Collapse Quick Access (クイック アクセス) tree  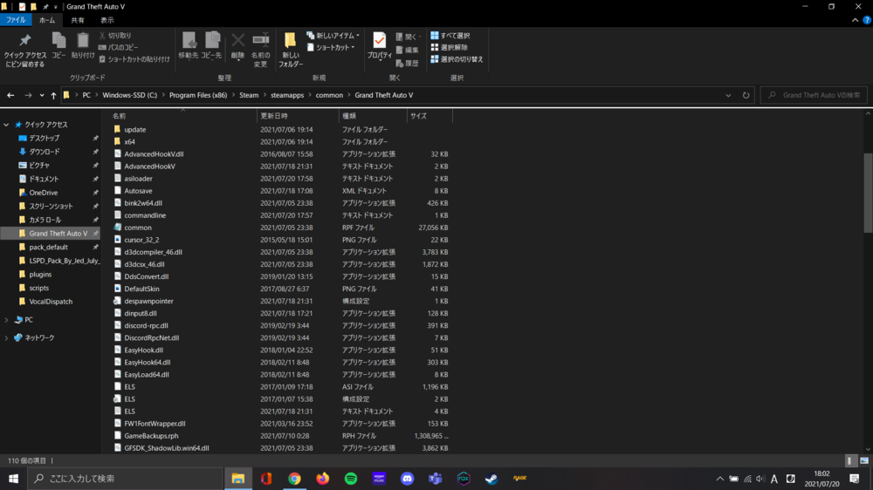click(6, 125)
